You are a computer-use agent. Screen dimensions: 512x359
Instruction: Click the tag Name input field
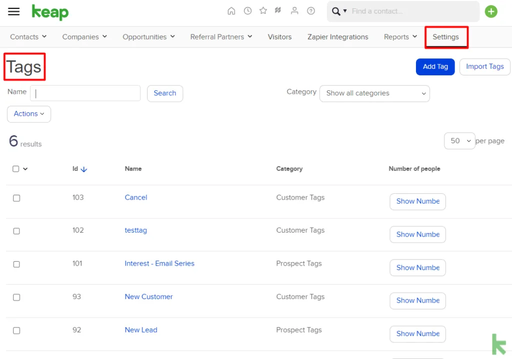pos(85,93)
